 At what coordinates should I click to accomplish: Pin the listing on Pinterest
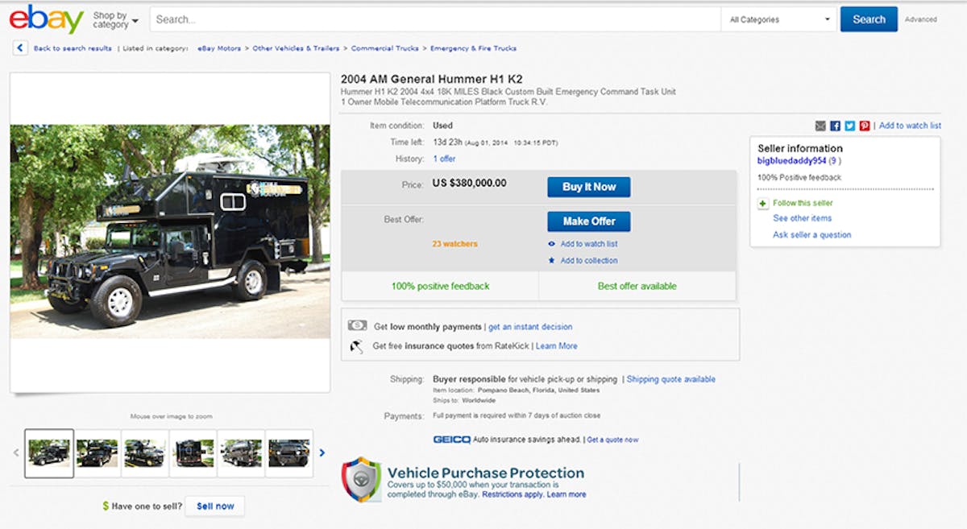(864, 126)
